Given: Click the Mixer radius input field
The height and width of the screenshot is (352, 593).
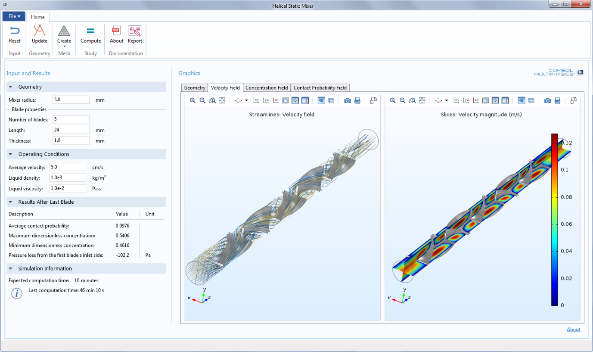Looking at the screenshot, I should coord(71,100).
